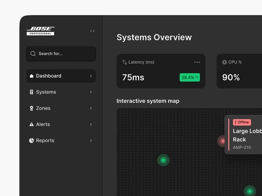Click the green 28.4% trend badge
The height and width of the screenshot is (196, 262).
tap(190, 78)
